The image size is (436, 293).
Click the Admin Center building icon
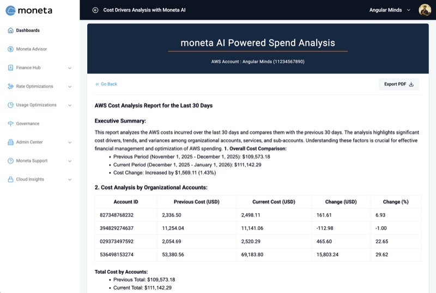click(x=10, y=142)
